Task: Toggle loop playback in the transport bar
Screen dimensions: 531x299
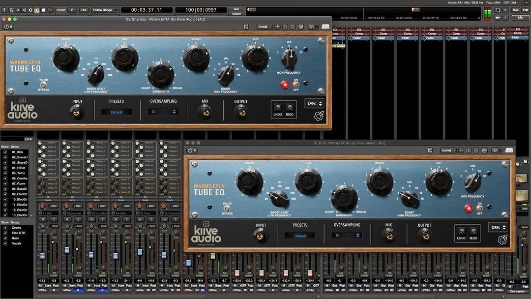Action: pyautogui.click(x=30, y=10)
